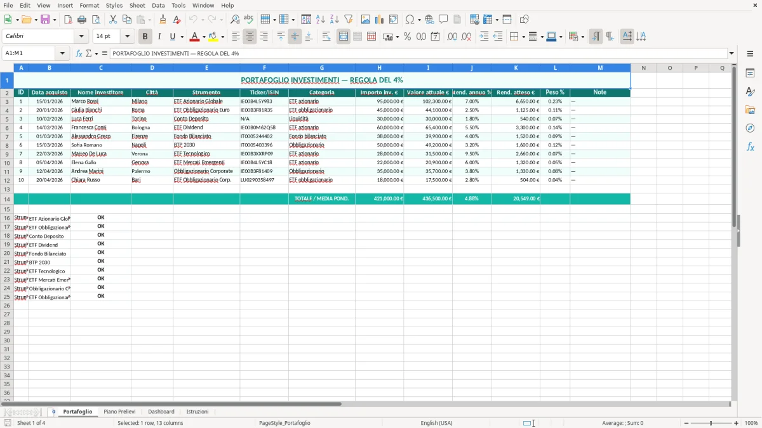This screenshot has width=762, height=428.
Task: Click the Print icon
Action: coord(82,20)
